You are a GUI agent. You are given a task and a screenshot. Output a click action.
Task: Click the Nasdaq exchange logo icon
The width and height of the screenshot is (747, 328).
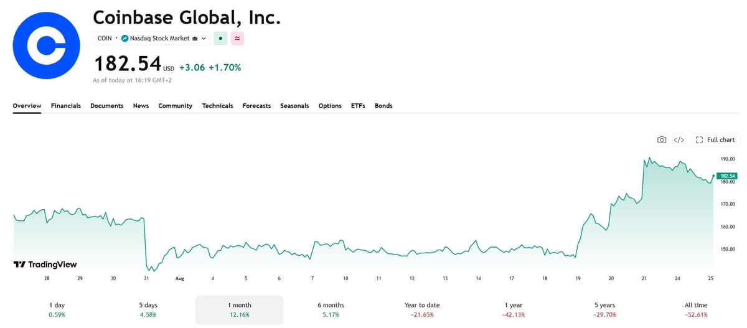click(x=125, y=38)
